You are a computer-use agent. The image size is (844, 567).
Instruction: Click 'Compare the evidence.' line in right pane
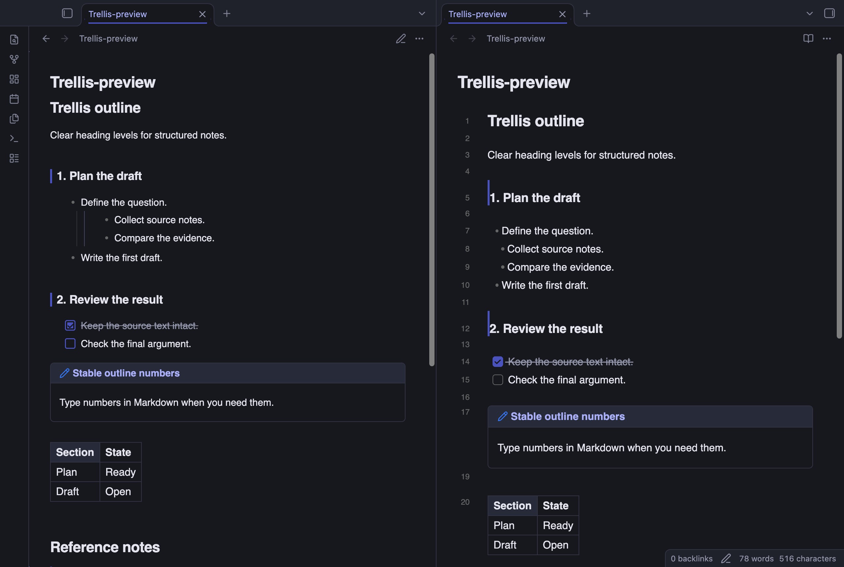click(560, 267)
